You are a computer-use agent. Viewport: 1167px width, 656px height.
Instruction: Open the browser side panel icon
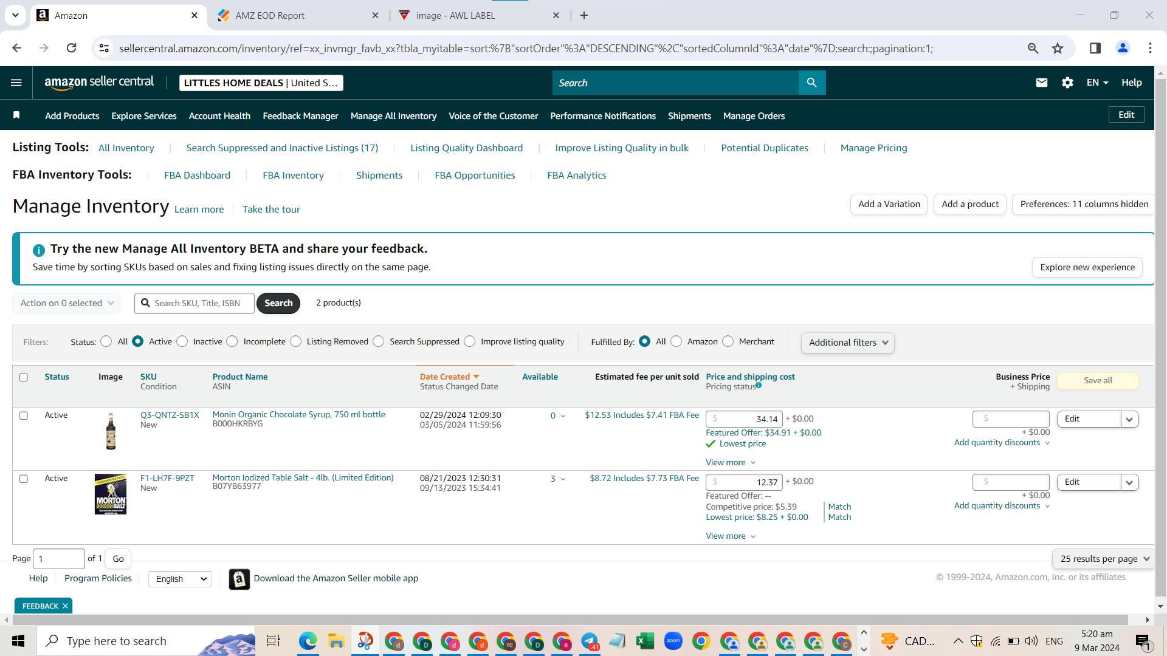[x=1095, y=48]
